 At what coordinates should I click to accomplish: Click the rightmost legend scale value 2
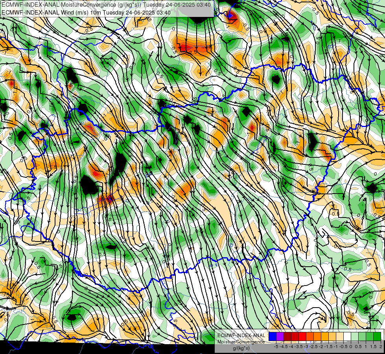381,347
